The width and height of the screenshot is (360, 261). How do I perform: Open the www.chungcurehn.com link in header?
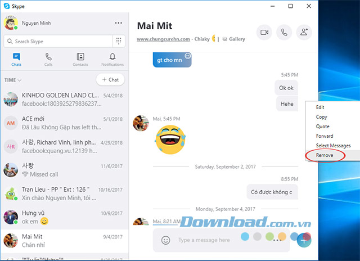[x=163, y=39]
